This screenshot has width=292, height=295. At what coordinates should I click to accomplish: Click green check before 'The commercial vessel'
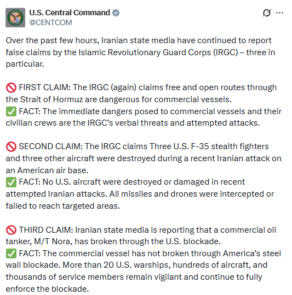tap(11, 253)
